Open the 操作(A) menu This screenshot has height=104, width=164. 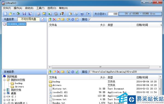coord(18,8)
